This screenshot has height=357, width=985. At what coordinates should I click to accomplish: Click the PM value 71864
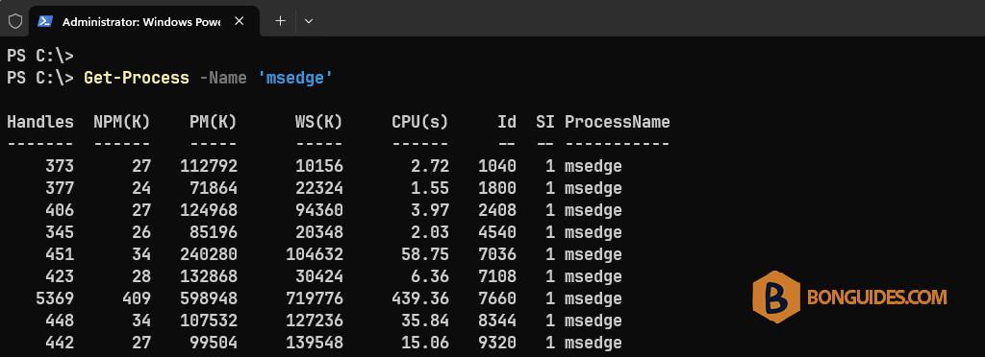[214, 188]
